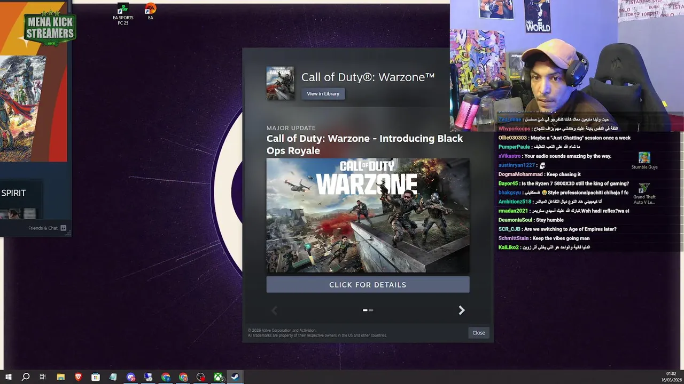
Task: Open the Warzone update banner image
Action: pyautogui.click(x=368, y=215)
